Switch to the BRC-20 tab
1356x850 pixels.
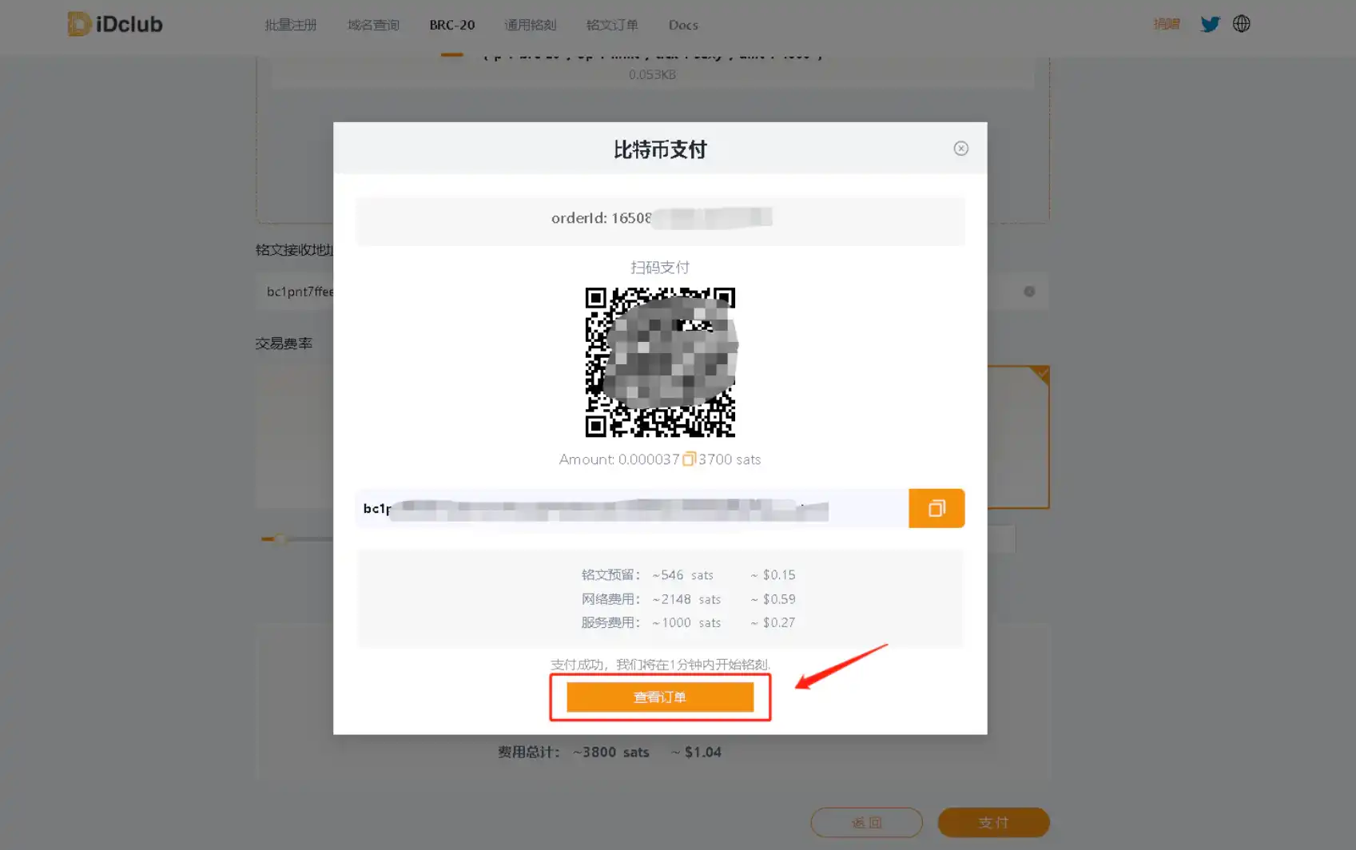pos(451,25)
